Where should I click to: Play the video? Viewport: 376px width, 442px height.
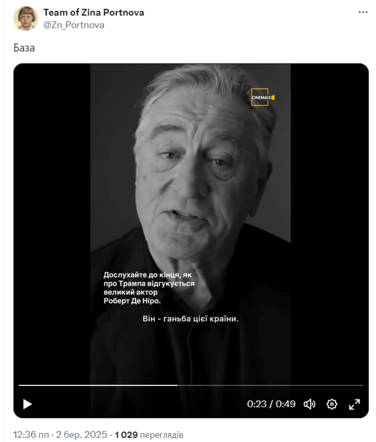pos(27,404)
